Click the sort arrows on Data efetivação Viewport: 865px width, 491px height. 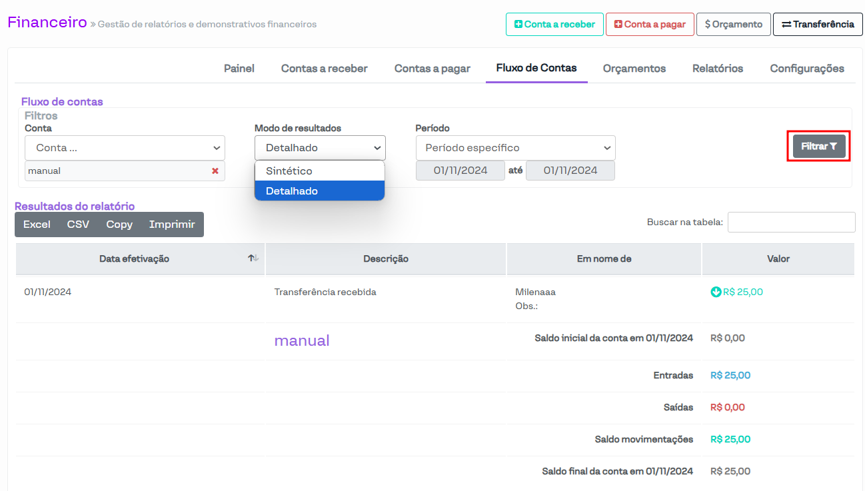coord(253,258)
